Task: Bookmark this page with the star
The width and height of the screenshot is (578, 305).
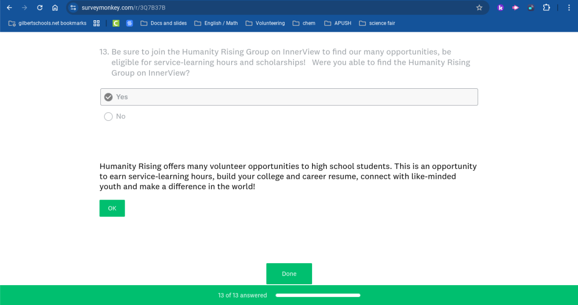Action: click(479, 8)
